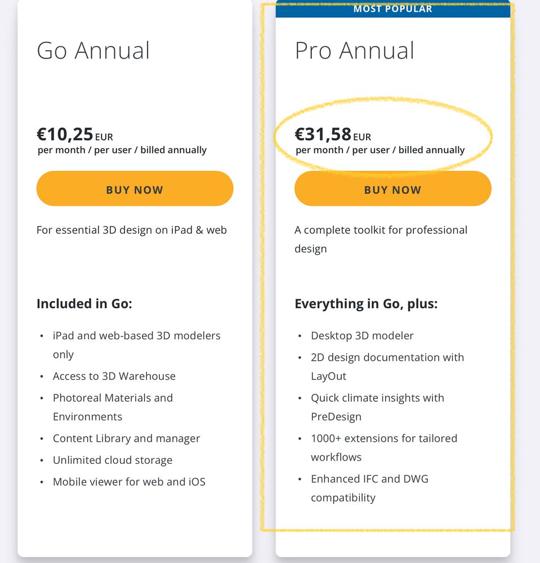Click 'Access to 3D Warehouse' feature
Screen dimensions: 540x563
pyautogui.click(x=114, y=376)
